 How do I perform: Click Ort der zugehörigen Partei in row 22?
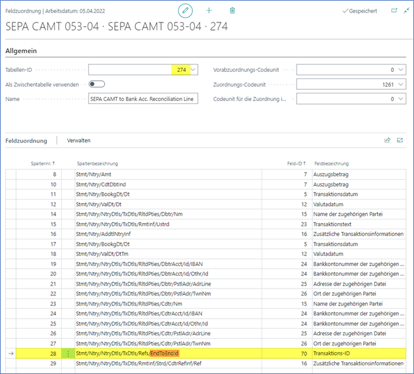[x=359, y=294]
